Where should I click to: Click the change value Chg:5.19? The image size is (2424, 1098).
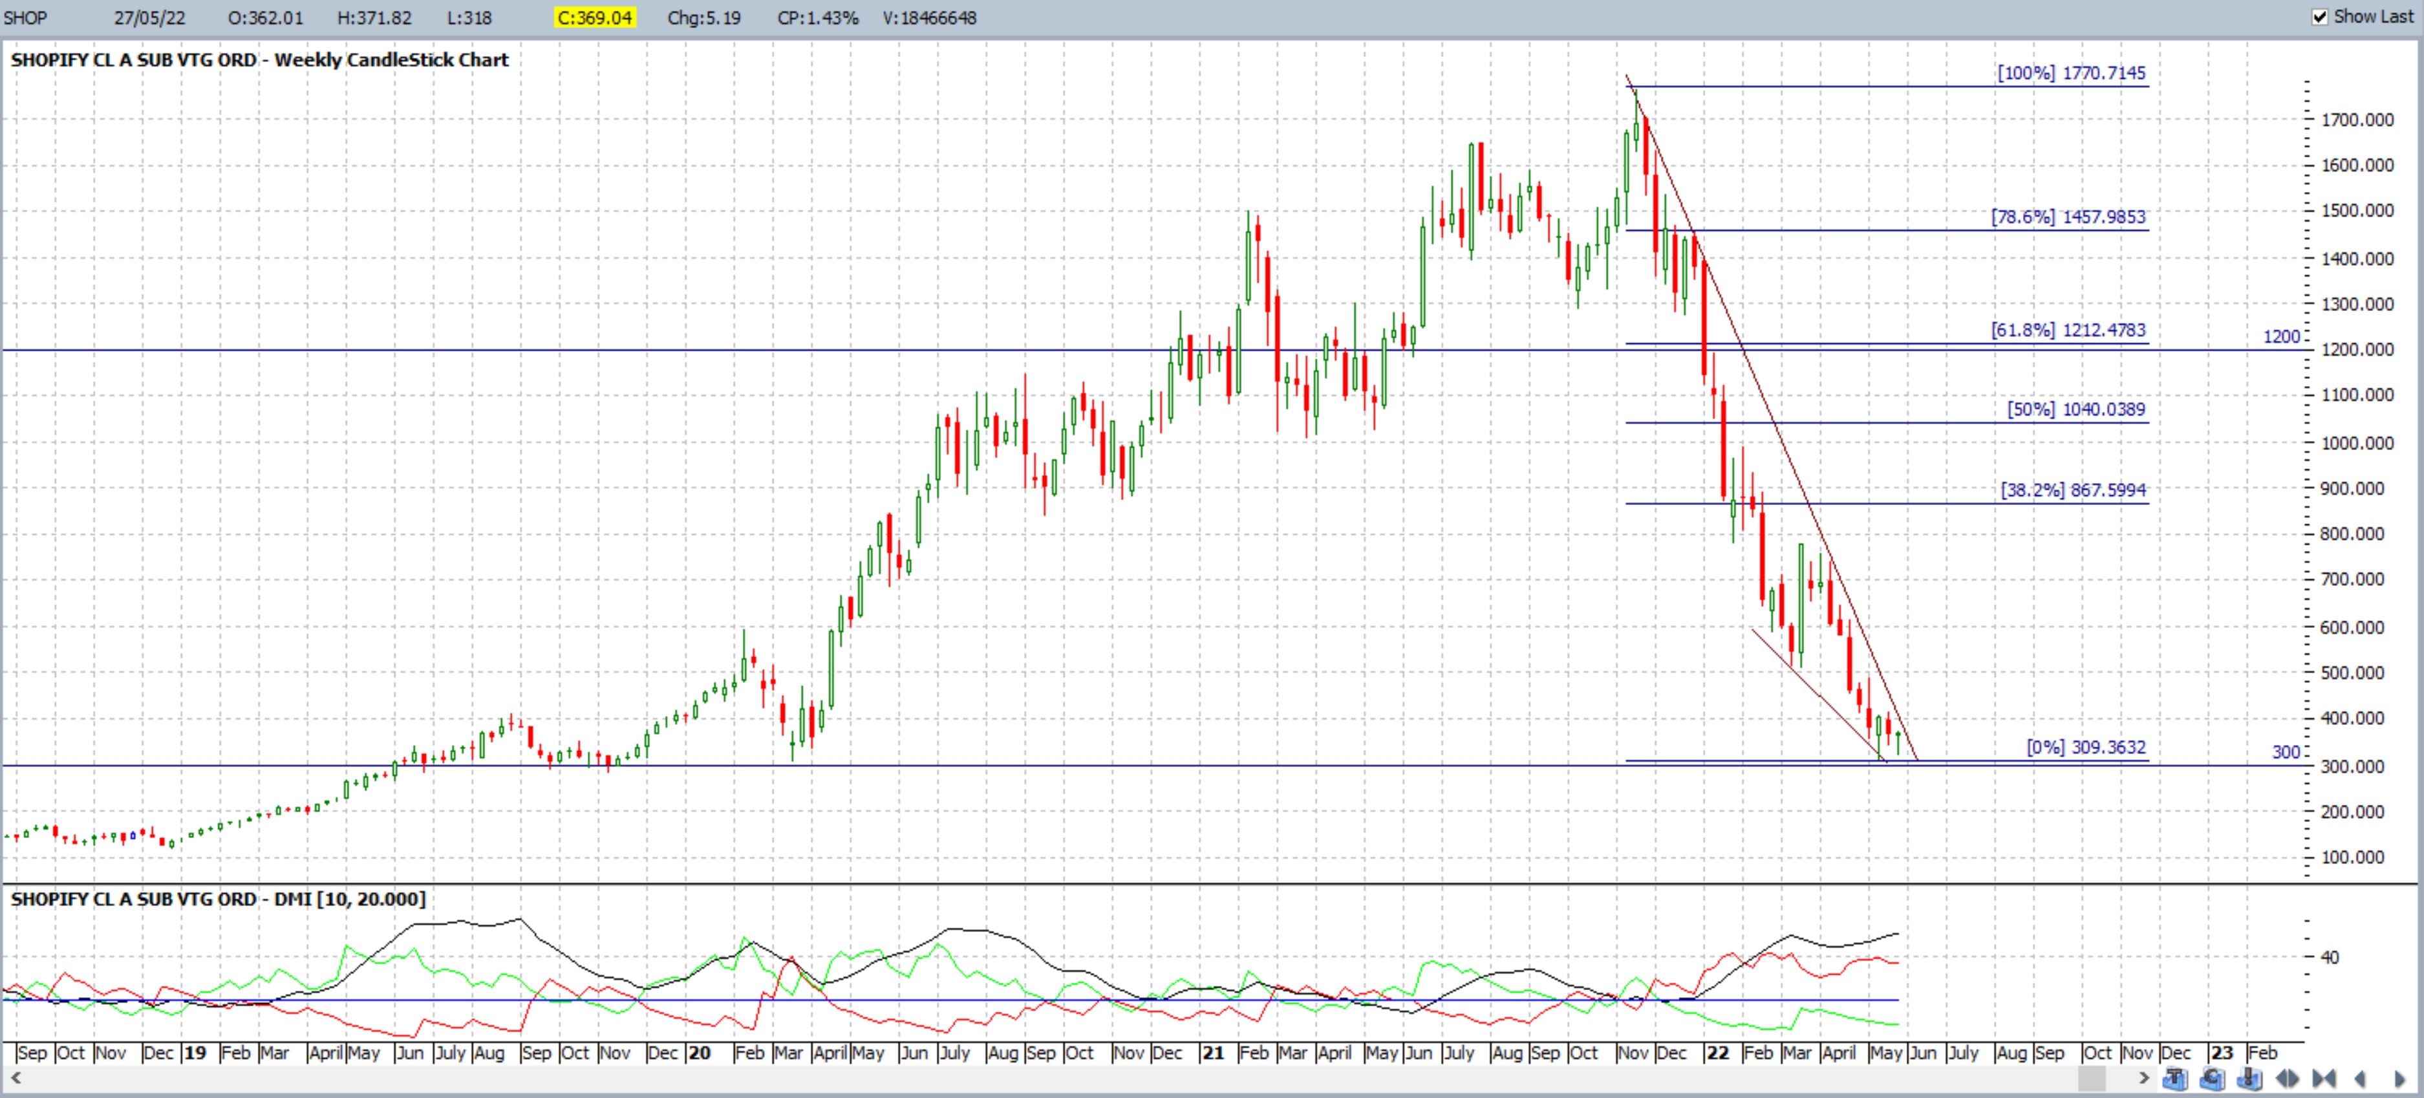(x=704, y=18)
